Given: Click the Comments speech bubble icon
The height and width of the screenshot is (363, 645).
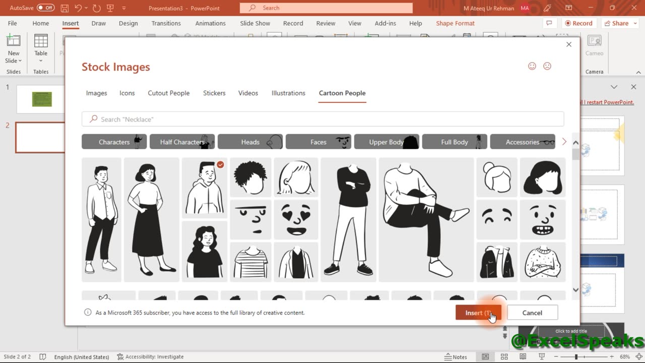Looking at the screenshot, I should (x=550, y=23).
